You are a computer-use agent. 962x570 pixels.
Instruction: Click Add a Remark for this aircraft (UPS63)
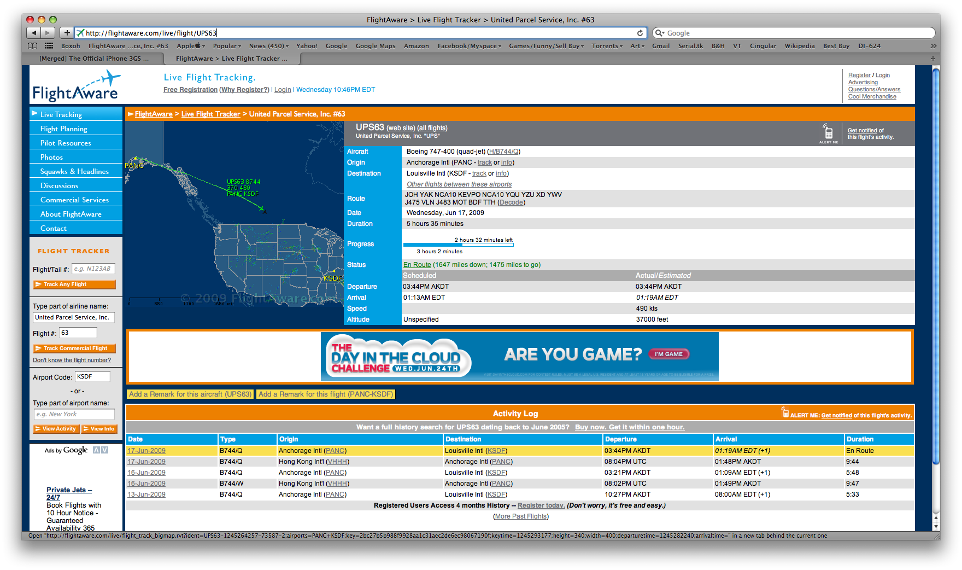pos(190,394)
